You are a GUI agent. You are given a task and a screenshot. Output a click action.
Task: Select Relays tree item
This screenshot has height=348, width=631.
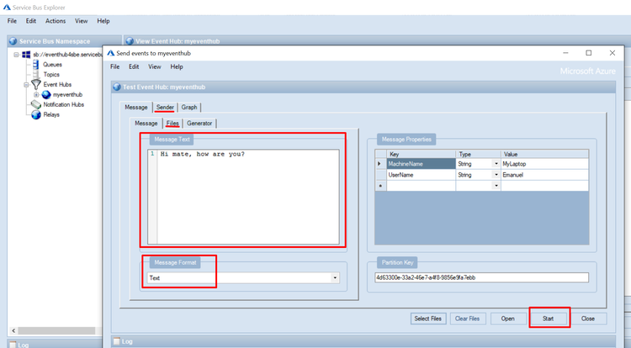[51, 114]
